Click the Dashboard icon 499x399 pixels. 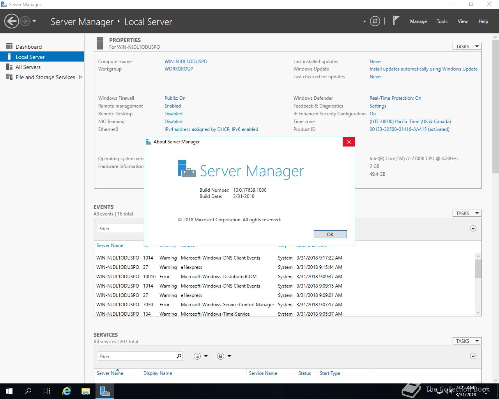tap(9, 46)
